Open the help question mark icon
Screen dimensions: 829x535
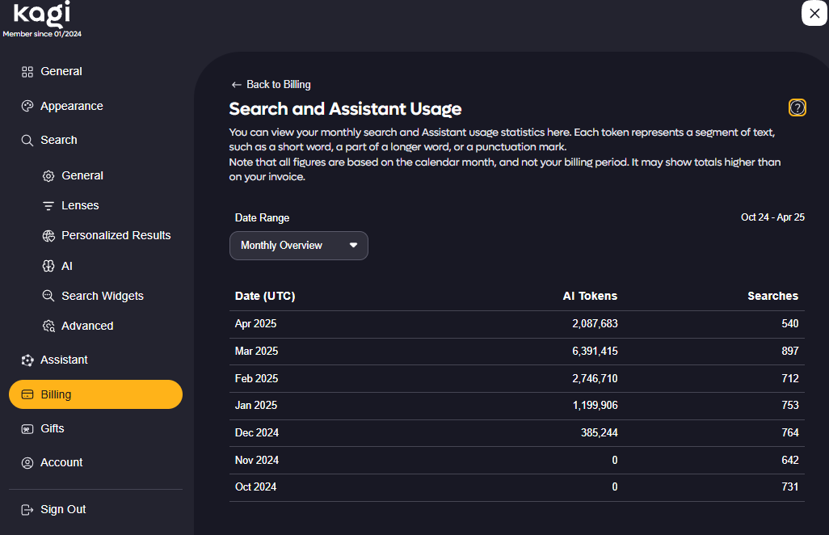pos(797,107)
